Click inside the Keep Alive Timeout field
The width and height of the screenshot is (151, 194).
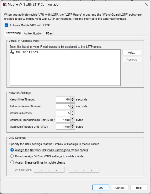[63, 100]
